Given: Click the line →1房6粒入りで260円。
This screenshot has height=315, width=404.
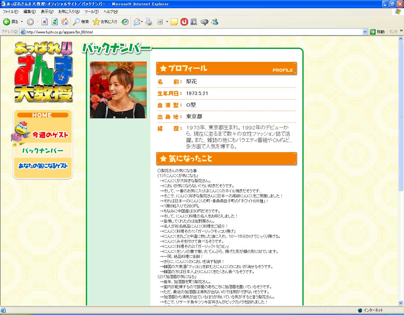Looking at the screenshot, I should tap(180, 206).
